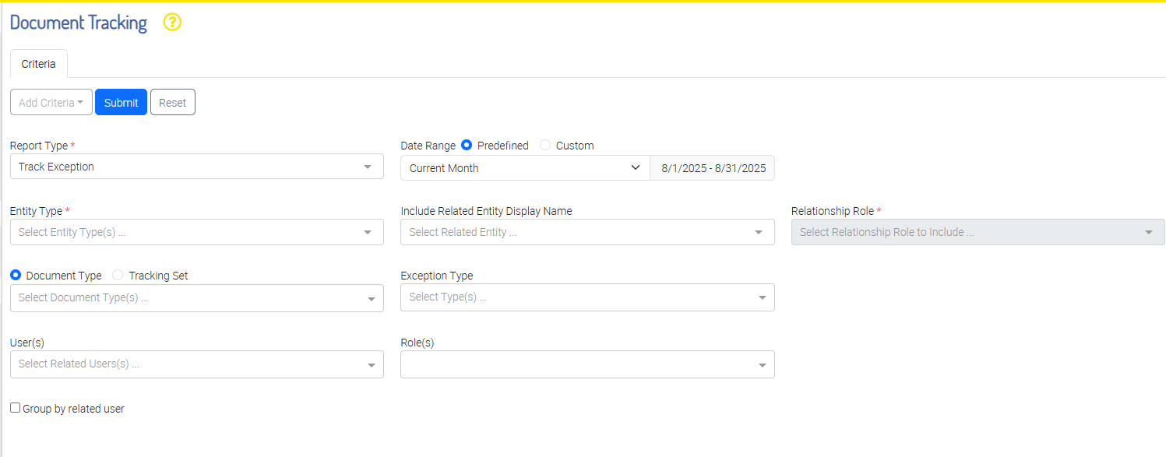Open the Select Relationship Role to Include dropdown
Screen dimensions: 1166x457
coord(978,232)
